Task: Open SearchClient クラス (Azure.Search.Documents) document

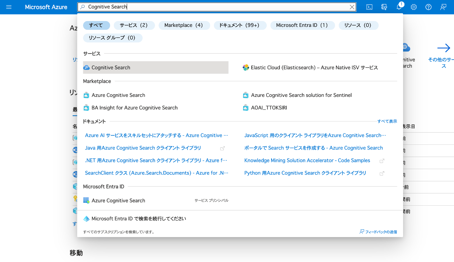Action: tap(157, 173)
